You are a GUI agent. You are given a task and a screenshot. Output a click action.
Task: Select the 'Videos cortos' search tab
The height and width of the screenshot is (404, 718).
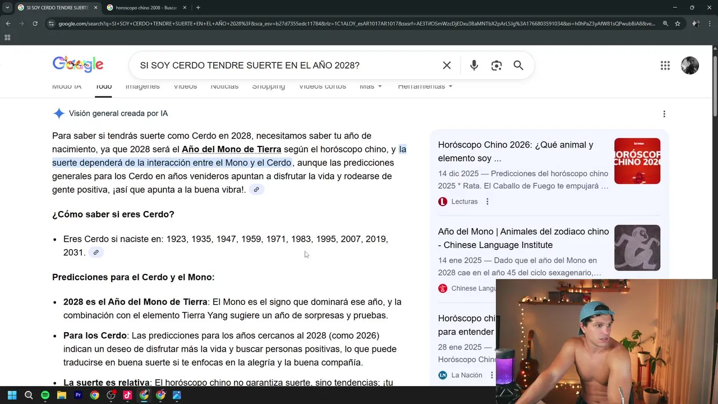pos(322,86)
